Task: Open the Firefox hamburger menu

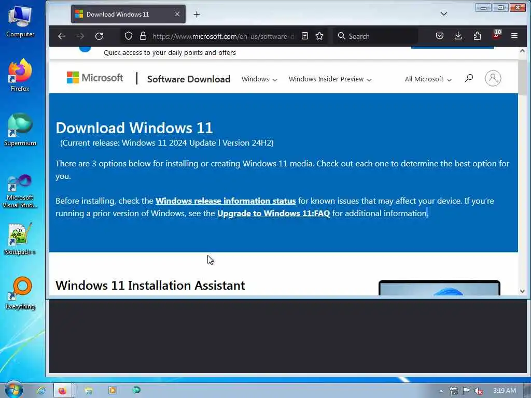Action: 514,36
